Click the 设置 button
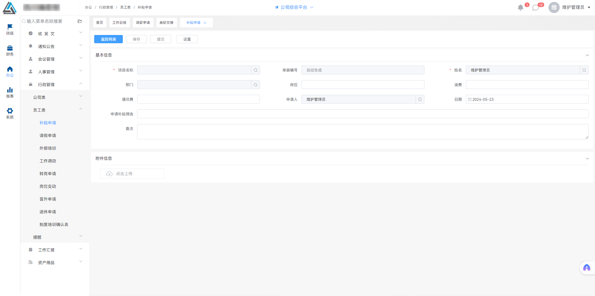Viewport: 595px width, 296px height. pyautogui.click(x=187, y=39)
